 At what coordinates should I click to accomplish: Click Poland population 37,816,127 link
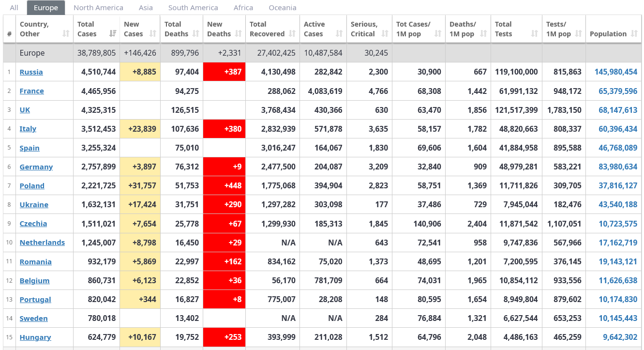click(x=618, y=186)
